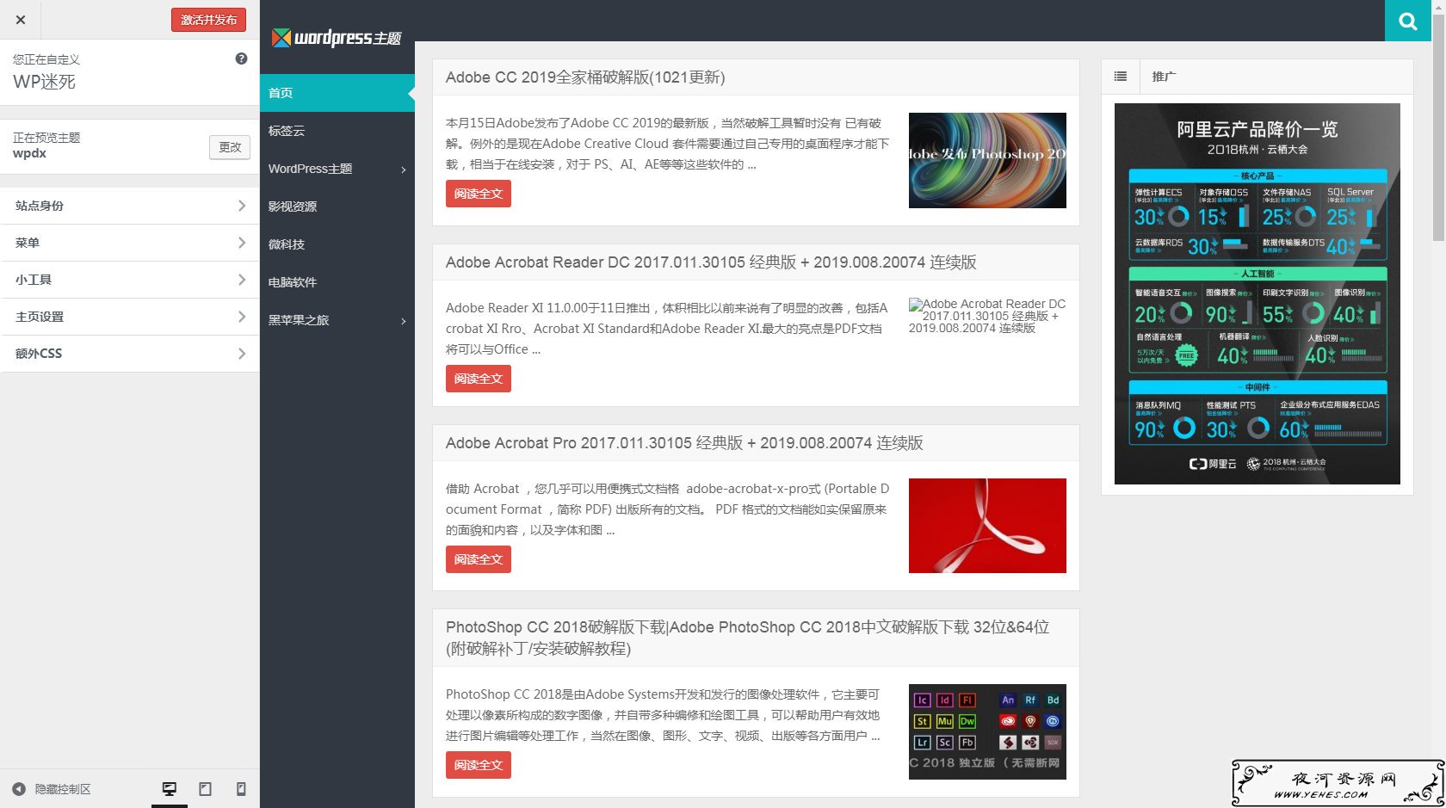Expand the WordPress主题 submenu arrow
This screenshot has width=1446, height=808.
tap(404, 170)
